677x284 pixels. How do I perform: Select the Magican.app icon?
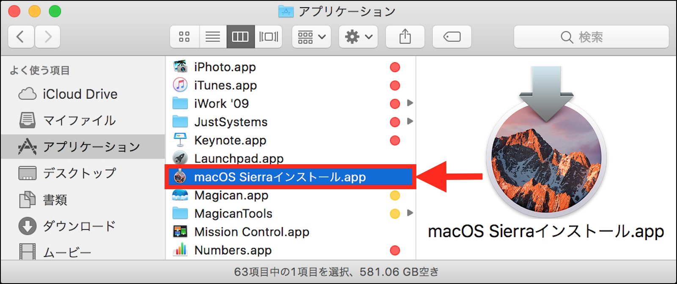point(180,195)
